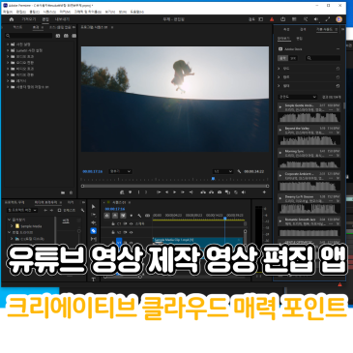Open the playback resolution 1/2 dropdown
This screenshot has width=353, height=353.
pyautogui.click(x=222, y=171)
